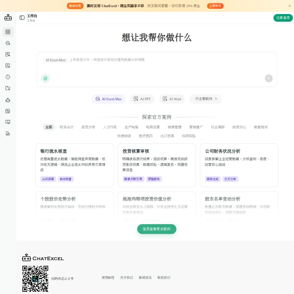Select the 行业调研 category tab
Viewport: 294px width, 294px height.
pyautogui.click(x=218, y=127)
